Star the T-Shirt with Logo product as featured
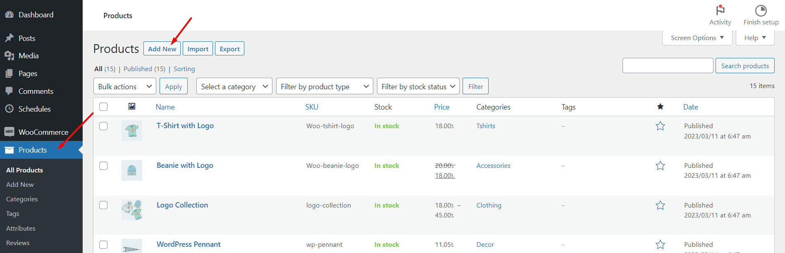This screenshot has height=253, width=785. (x=660, y=126)
